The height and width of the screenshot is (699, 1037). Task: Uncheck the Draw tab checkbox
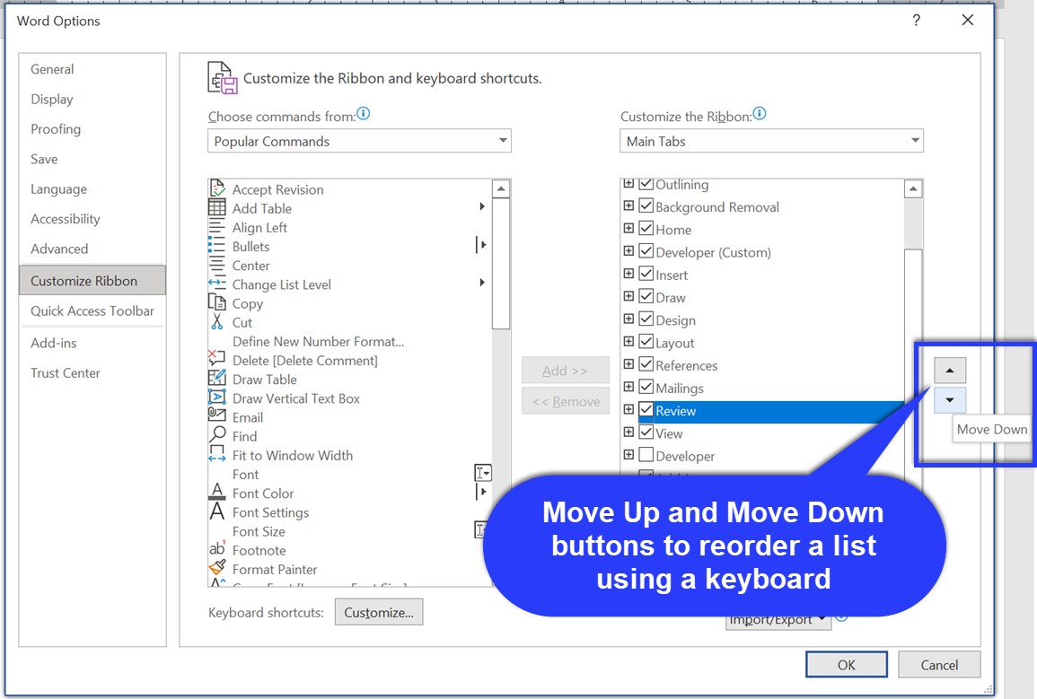[646, 296]
